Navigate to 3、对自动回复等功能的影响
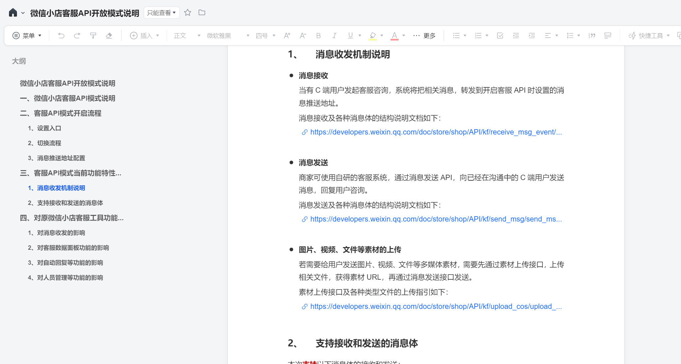This screenshot has height=364, width=681. [66, 263]
